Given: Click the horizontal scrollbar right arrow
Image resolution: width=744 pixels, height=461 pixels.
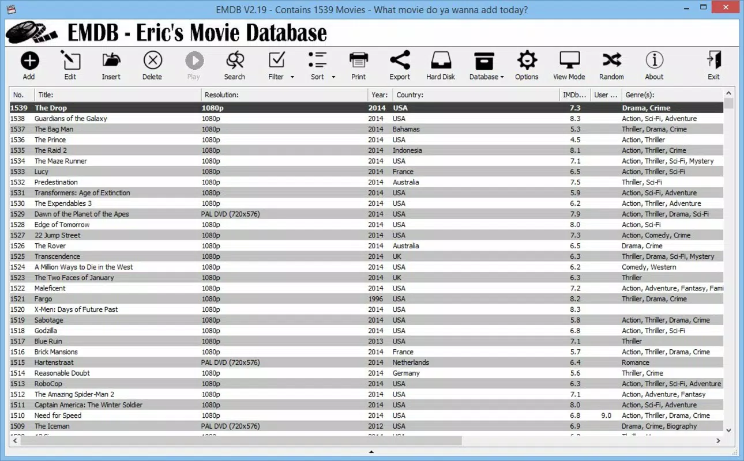Looking at the screenshot, I should point(719,441).
